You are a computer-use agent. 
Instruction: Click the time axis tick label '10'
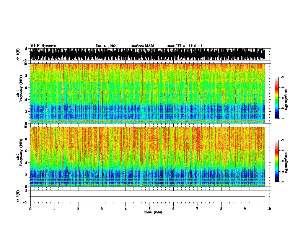pyautogui.click(x=269, y=209)
